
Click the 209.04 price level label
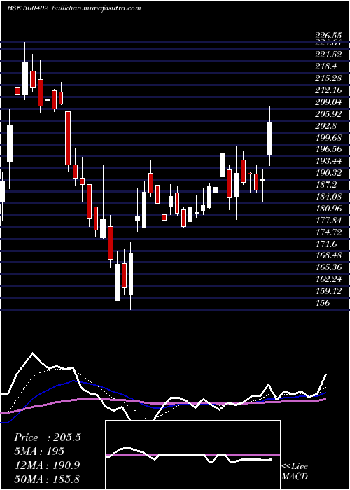click(328, 102)
